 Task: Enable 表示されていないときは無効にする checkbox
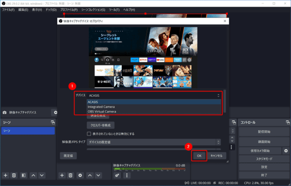point(89,134)
